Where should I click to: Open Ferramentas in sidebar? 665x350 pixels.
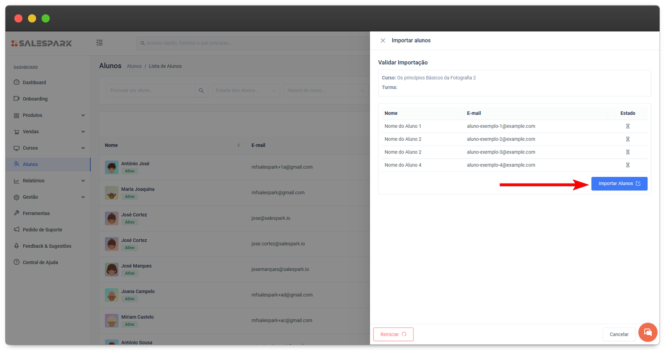coord(36,213)
